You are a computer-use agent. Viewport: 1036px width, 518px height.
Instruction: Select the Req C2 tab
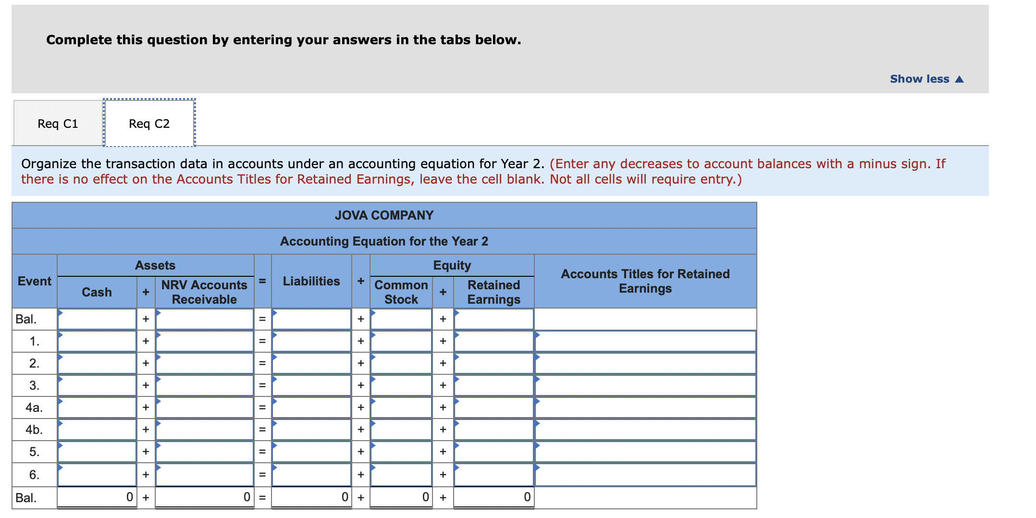tap(149, 123)
